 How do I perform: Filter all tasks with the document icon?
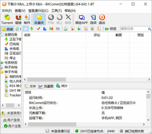tap(26, 29)
